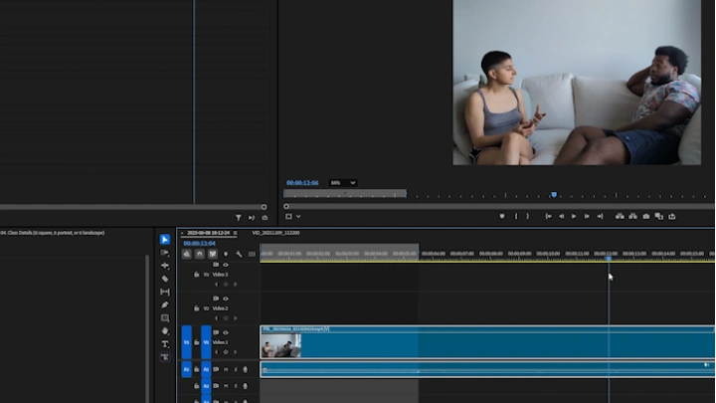Image resolution: width=716 pixels, height=403 pixels.
Task: Select the Slip tool
Action: pyautogui.click(x=165, y=292)
